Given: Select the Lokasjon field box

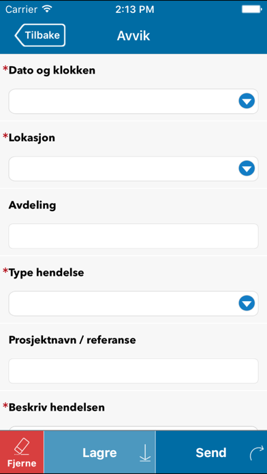Looking at the screenshot, I should [133, 169].
